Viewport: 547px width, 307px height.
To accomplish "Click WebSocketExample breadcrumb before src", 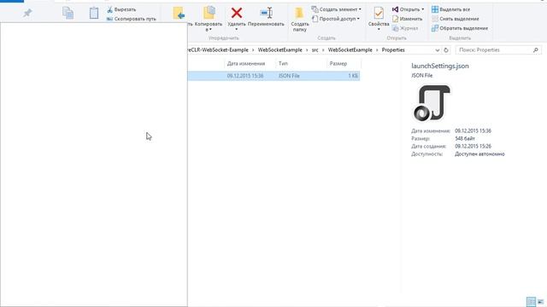I will pyautogui.click(x=279, y=50).
